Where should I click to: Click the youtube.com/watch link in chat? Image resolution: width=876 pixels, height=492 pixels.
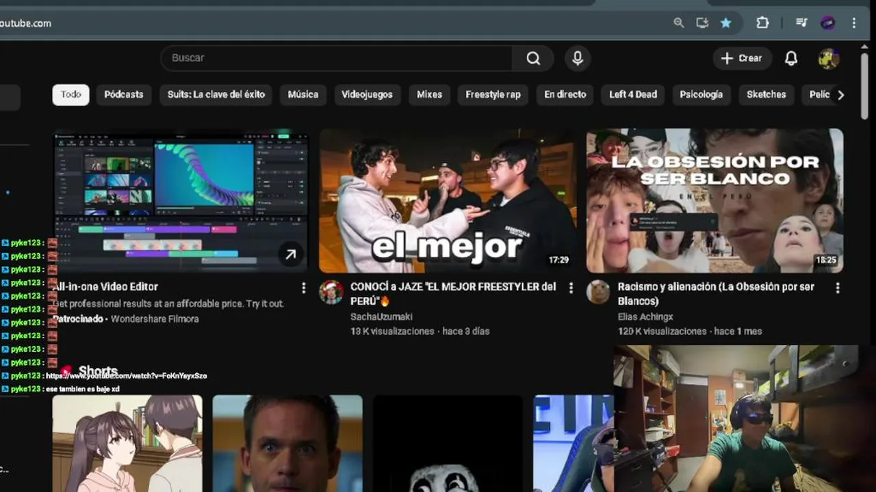point(126,376)
